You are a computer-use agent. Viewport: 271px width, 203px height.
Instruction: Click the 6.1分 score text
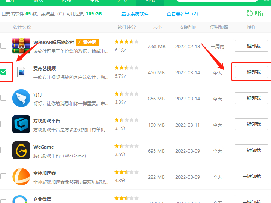tap(120, 50)
